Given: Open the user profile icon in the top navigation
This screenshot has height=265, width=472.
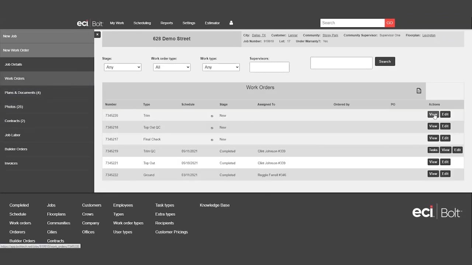Looking at the screenshot, I should point(231,22).
